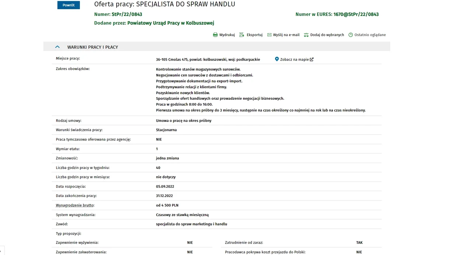
Task: Click the underlined Wynagrodzenie brutto label
Action: pyautogui.click(x=75, y=205)
